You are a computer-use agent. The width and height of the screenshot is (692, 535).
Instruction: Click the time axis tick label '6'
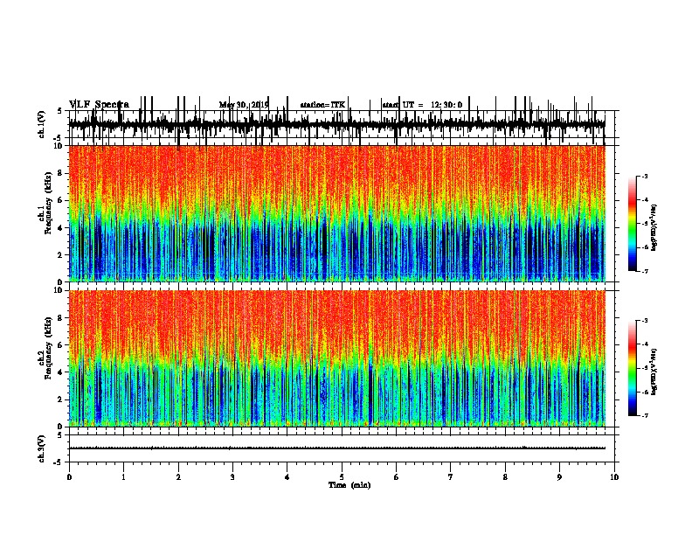(x=397, y=477)
